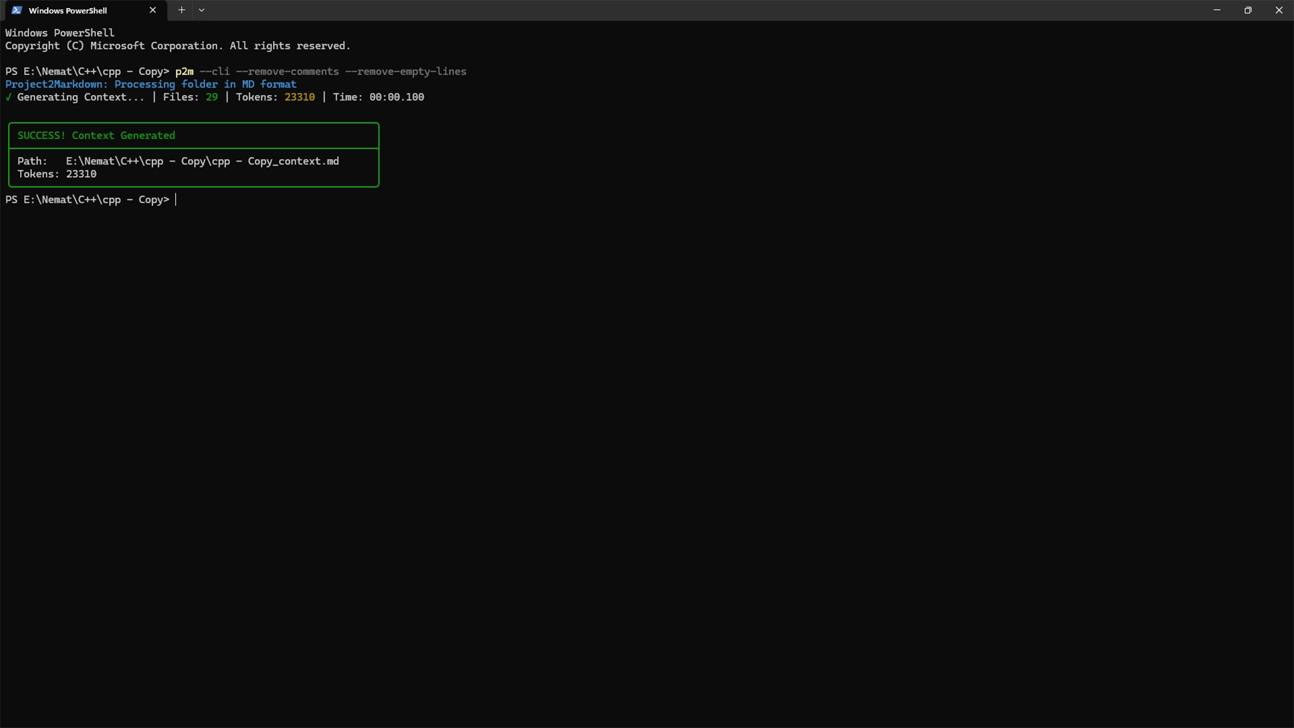Click at the current command prompt cursor
Image resolution: width=1294 pixels, height=728 pixels.
[x=176, y=200]
